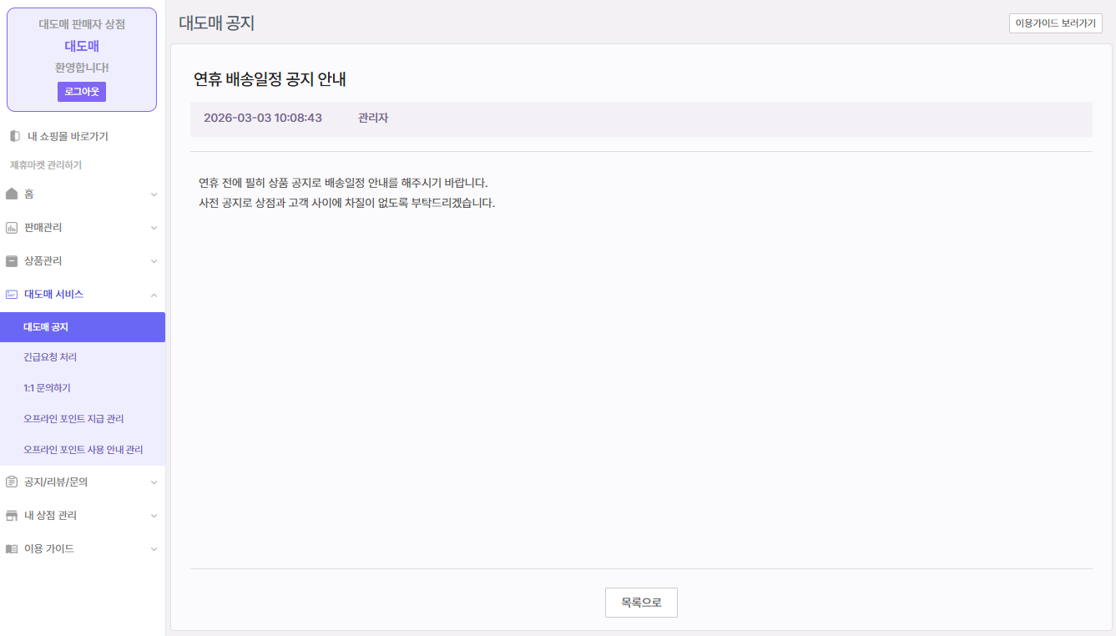Click the 대도매 서비스 menu icon

coord(12,295)
